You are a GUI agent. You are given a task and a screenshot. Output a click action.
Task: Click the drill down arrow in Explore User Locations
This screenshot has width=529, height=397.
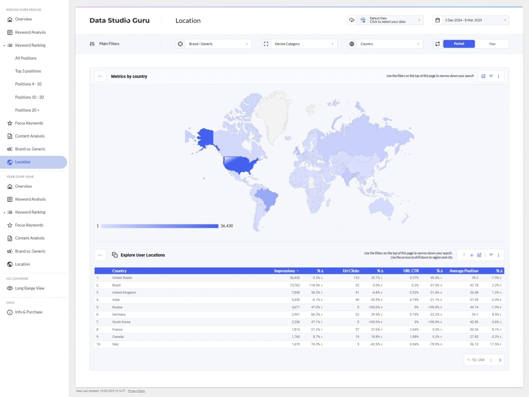tap(471, 255)
